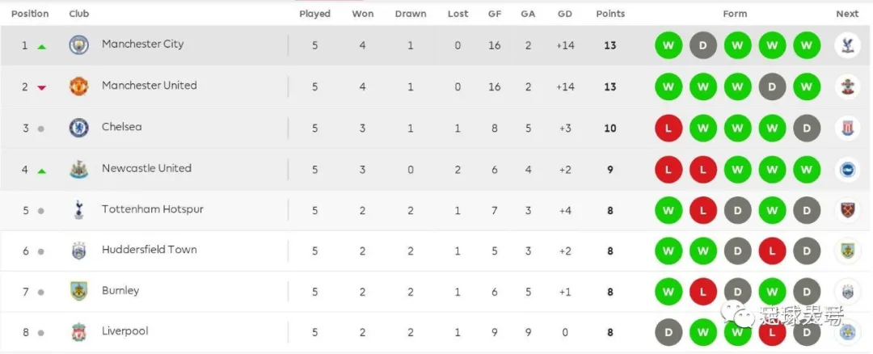
Task: Open the Tottenham Hotspur crest
Action: (x=78, y=210)
